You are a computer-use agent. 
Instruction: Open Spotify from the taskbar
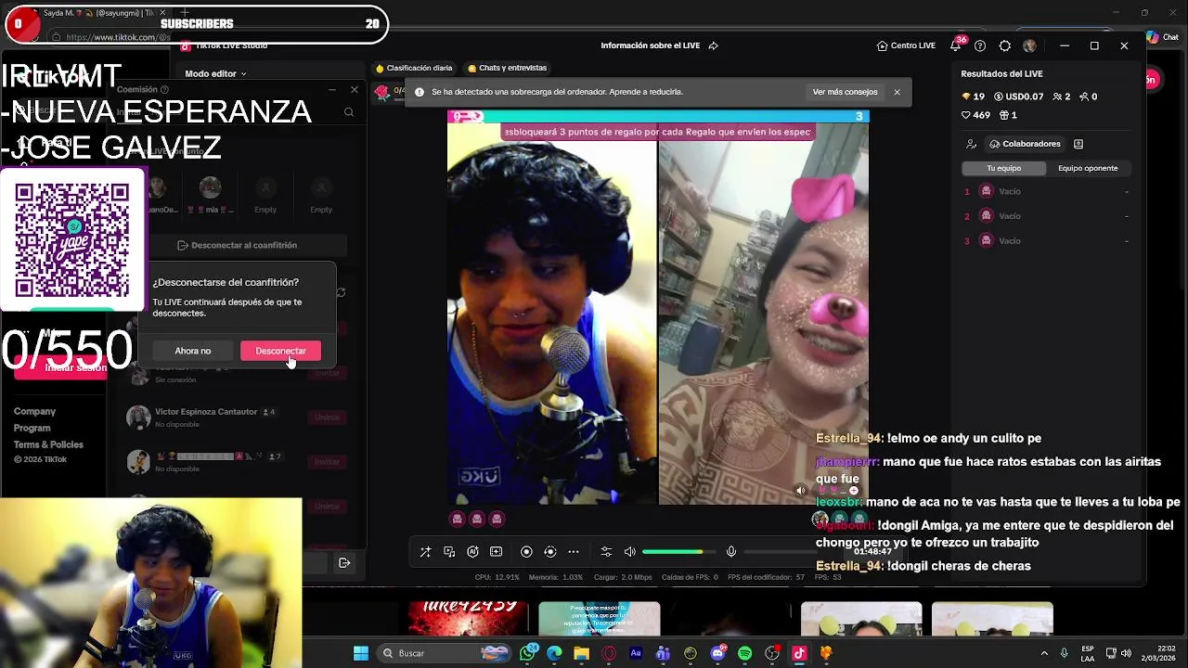tap(744, 653)
